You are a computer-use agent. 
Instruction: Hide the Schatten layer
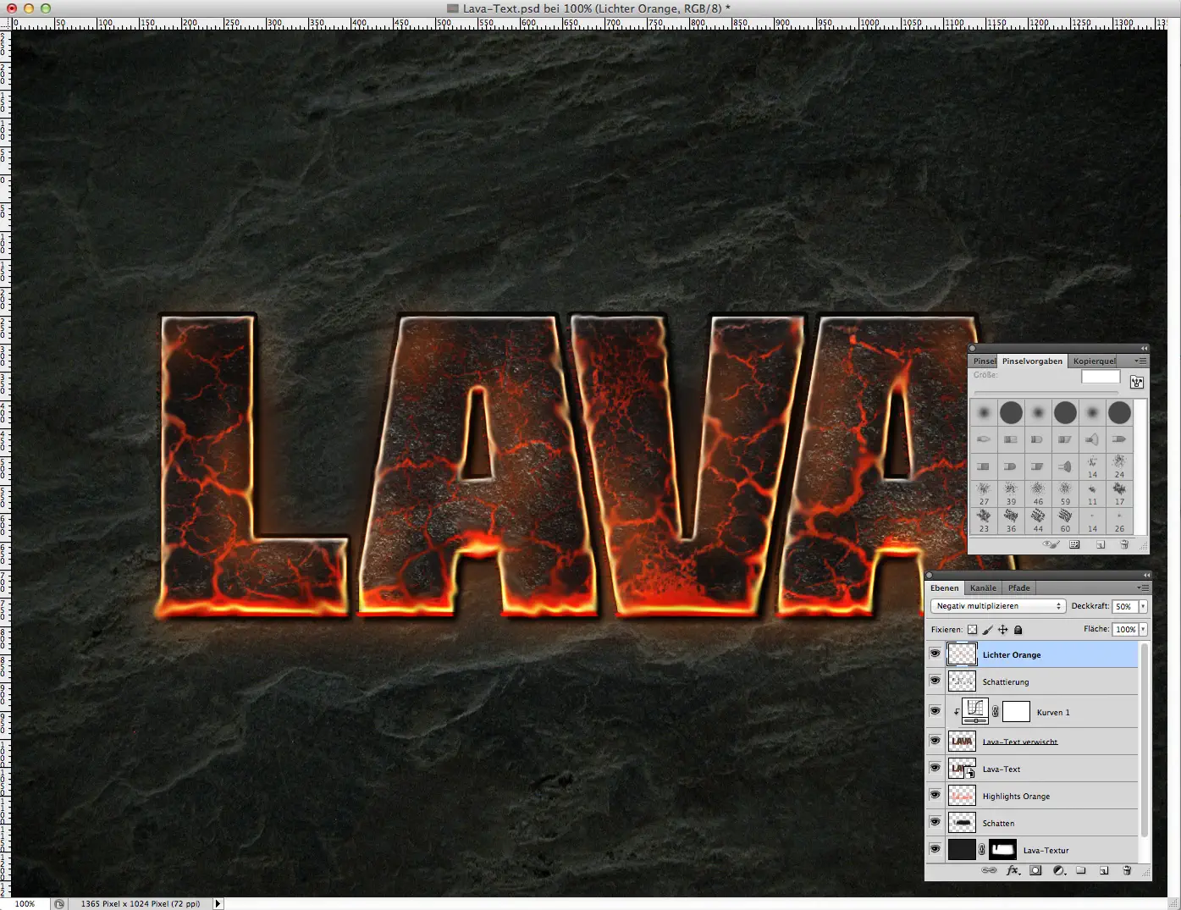935,822
